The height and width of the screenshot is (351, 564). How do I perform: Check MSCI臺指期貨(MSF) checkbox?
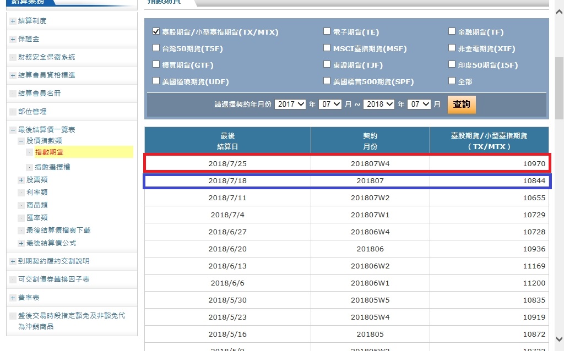pos(327,48)
